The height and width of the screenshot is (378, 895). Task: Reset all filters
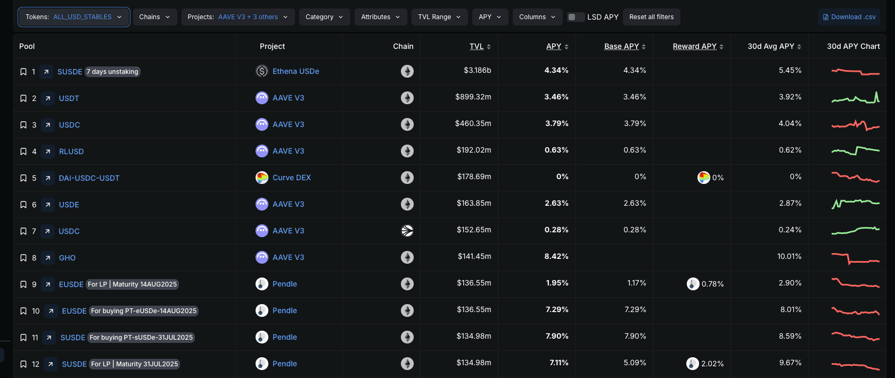pos(652,17)
